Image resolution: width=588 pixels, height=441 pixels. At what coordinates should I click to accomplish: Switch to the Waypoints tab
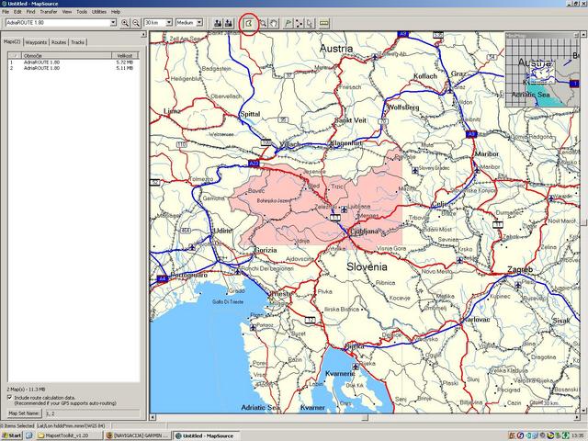(x=36, y=42)
